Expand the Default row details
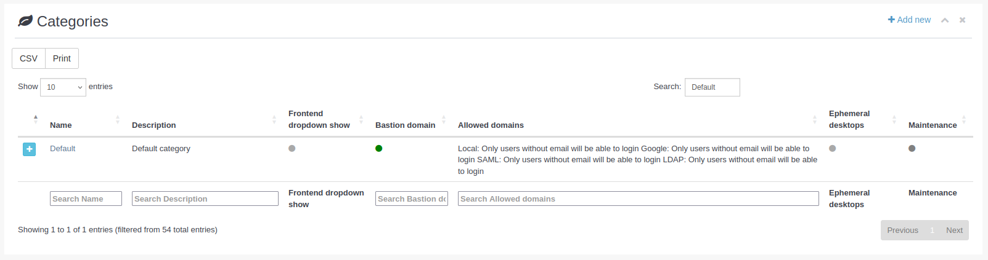Screen dimensions: 988x260 [29, 149]
